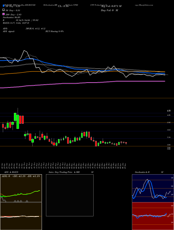Open the red RSI chart panel

click(x=153, y=216)
